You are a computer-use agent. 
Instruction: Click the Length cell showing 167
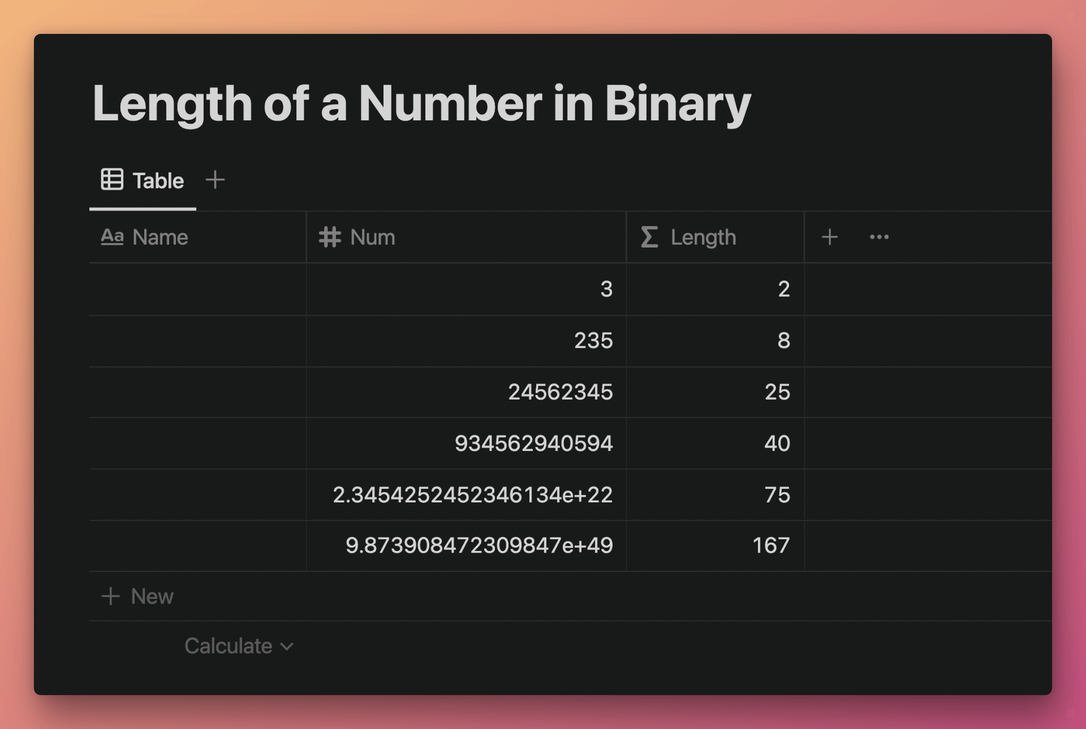715,546
